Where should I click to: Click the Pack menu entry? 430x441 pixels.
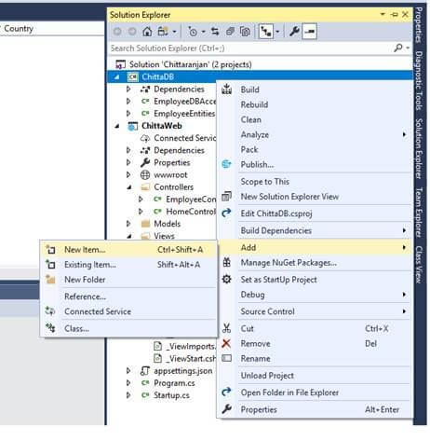[x=249, y=150]
